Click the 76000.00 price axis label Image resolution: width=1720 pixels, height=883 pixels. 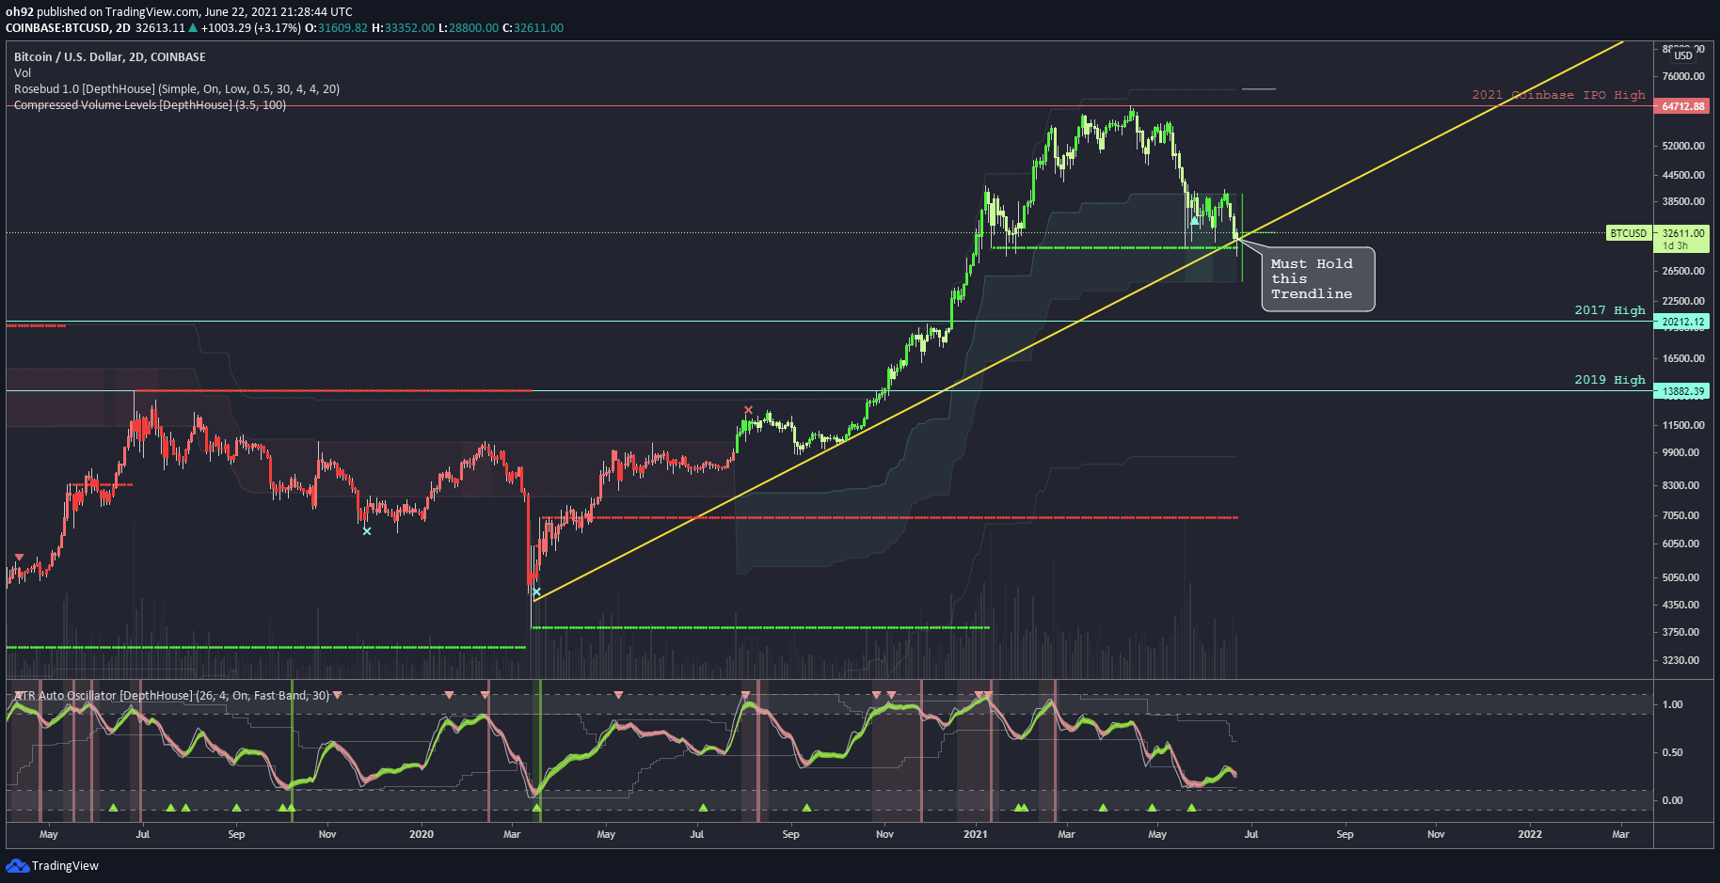tap(1683, 77)
